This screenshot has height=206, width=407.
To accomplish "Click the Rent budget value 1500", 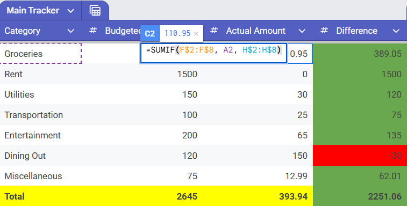I will click(x=187, y=75).
